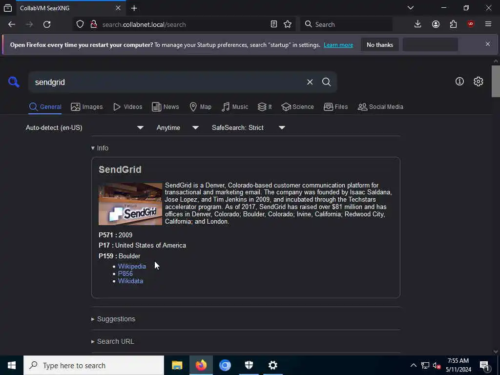Open the tracking protection shield icon
The width and height of the screenshot is (500, 375).
pos(80,24)
